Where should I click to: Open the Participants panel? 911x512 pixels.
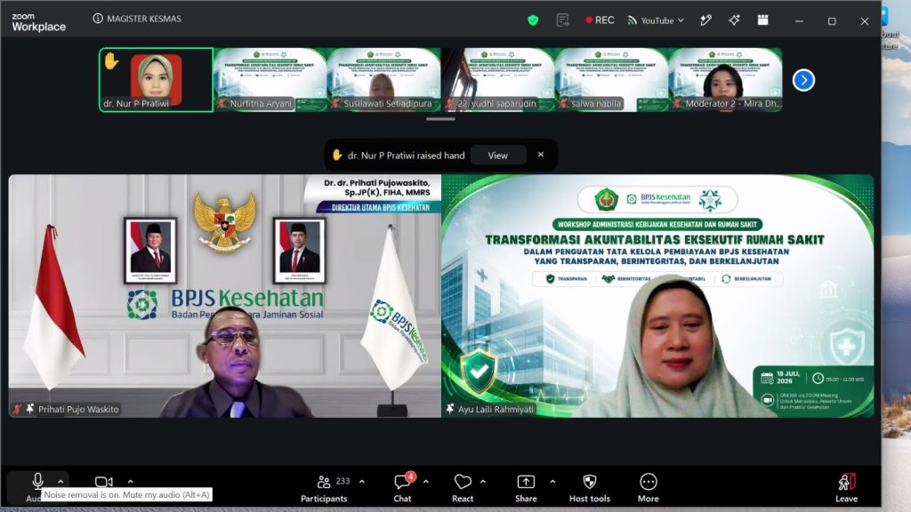click(x=324, y=488)
